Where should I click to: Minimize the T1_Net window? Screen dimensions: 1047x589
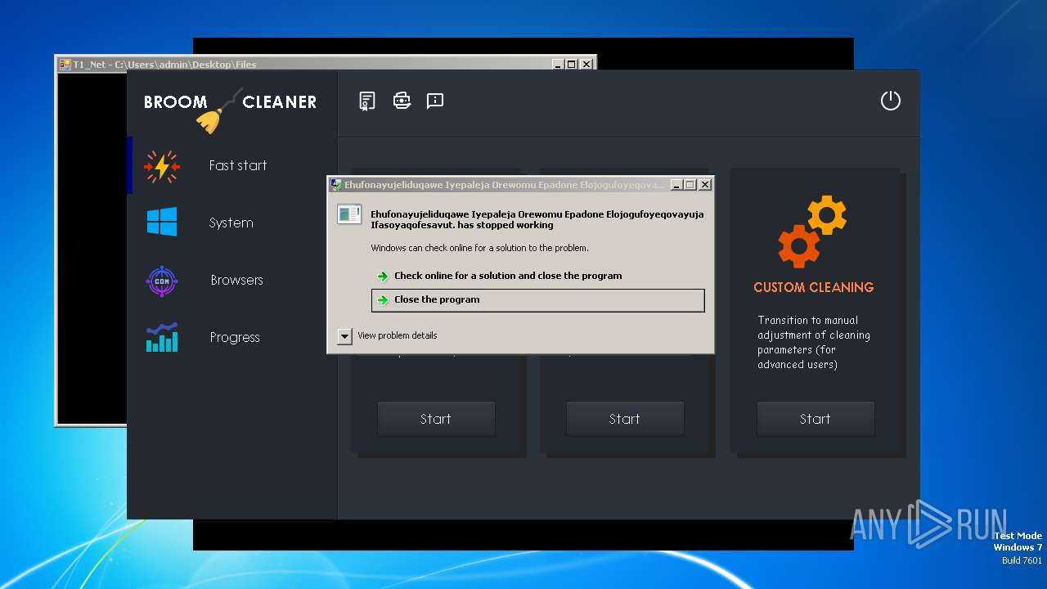pyautogui.click(x=558, y=64)
